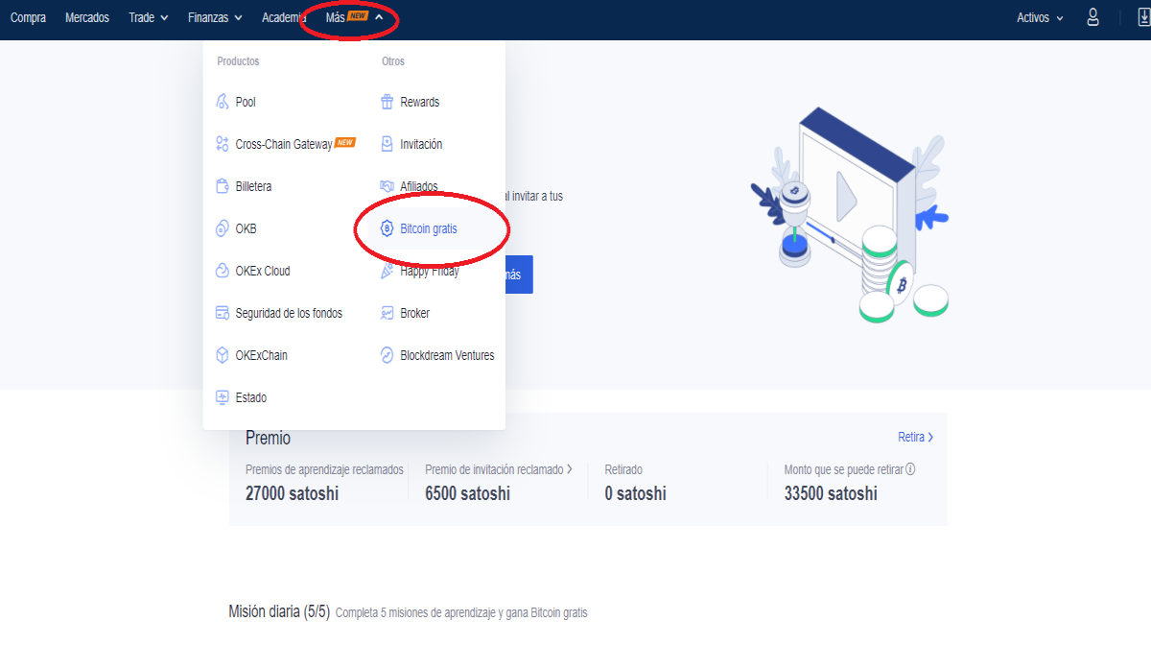This screenshot has height=645, width=1151.
Task: Click the Blockdream Ventures icon
Action: tap(388, 355)
